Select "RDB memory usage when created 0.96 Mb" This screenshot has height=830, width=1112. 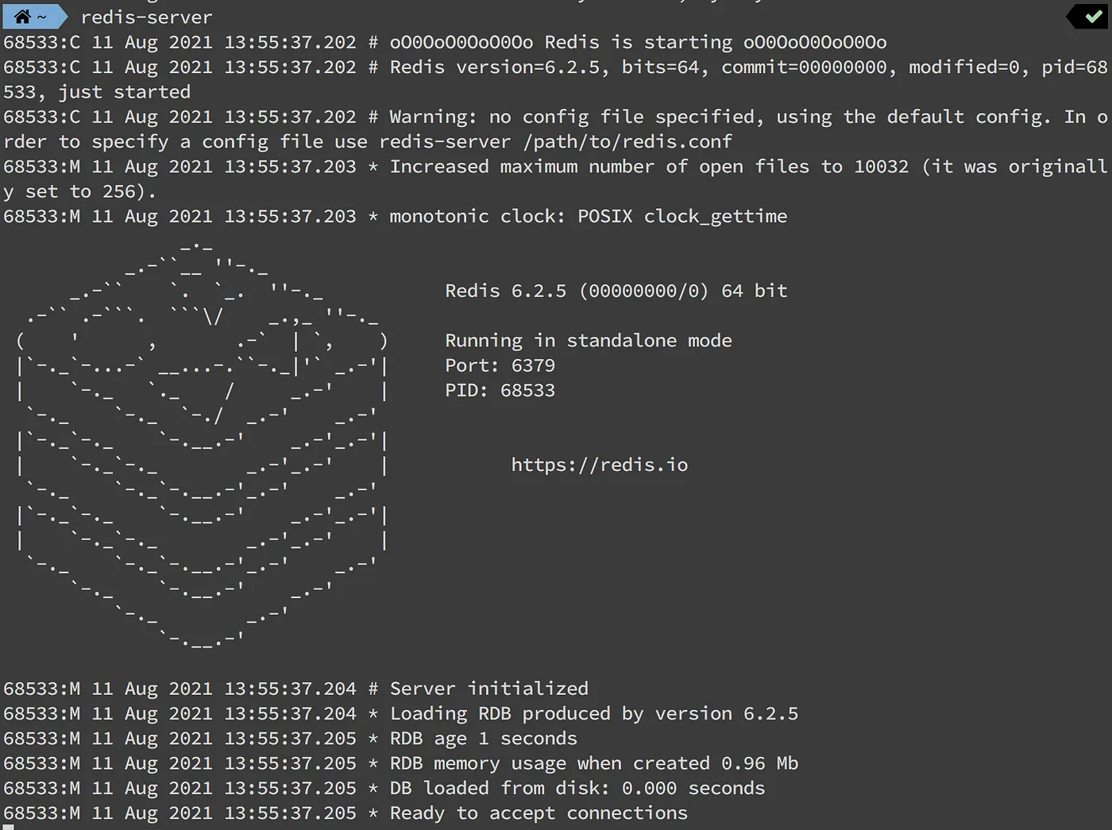pyautogui.click(x=594, y=763)
